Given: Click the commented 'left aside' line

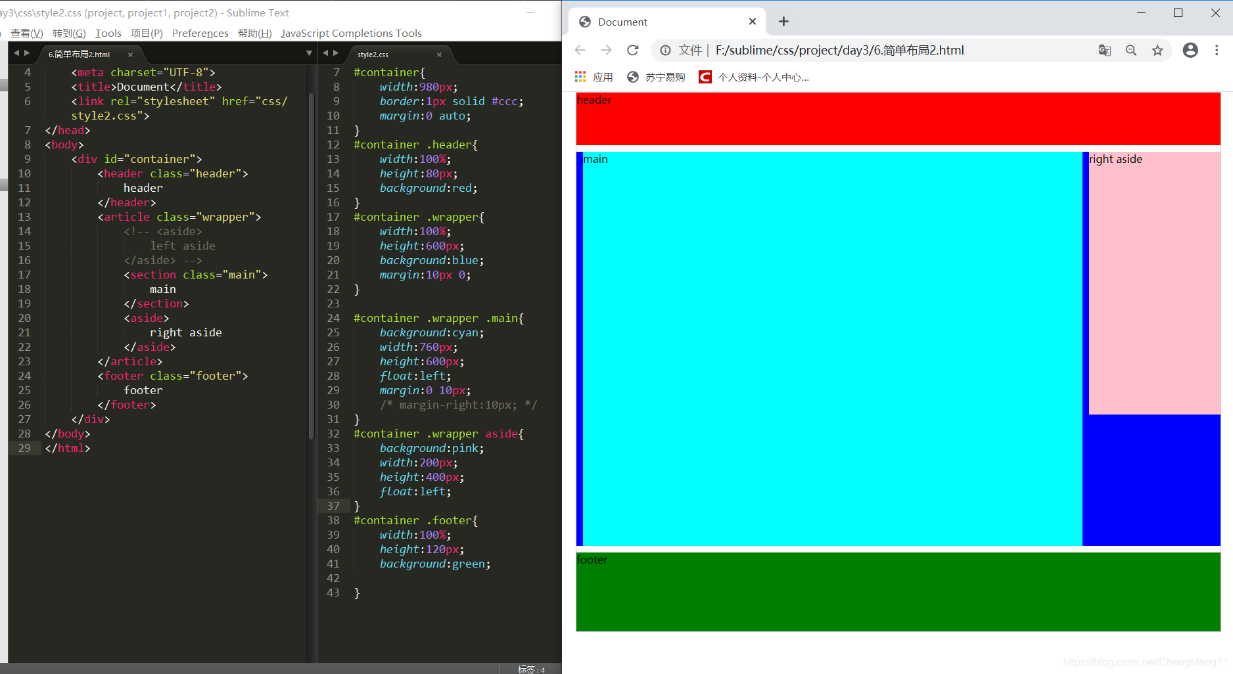Looking at the screenshot, I should 183,246.
